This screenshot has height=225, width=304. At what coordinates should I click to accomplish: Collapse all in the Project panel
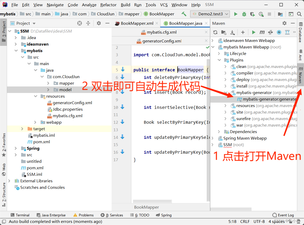tap(88, 23)
